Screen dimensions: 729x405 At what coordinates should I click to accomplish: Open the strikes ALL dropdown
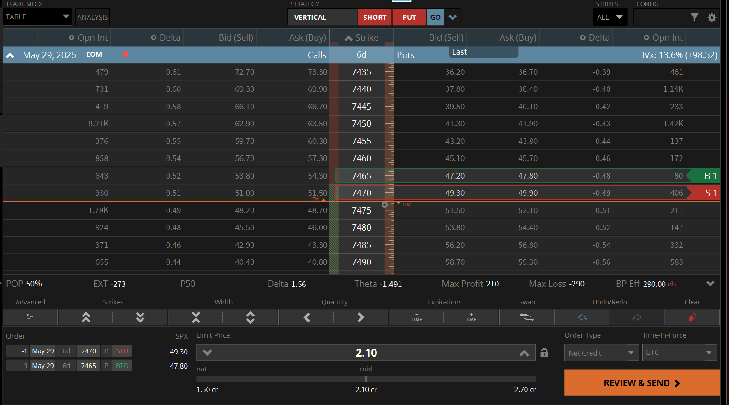[610, 18]
